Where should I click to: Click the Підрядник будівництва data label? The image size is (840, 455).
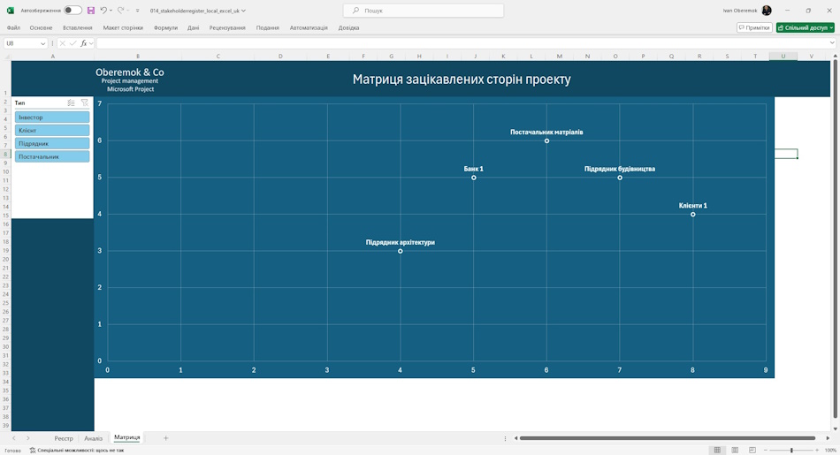(x=620, y=169)
